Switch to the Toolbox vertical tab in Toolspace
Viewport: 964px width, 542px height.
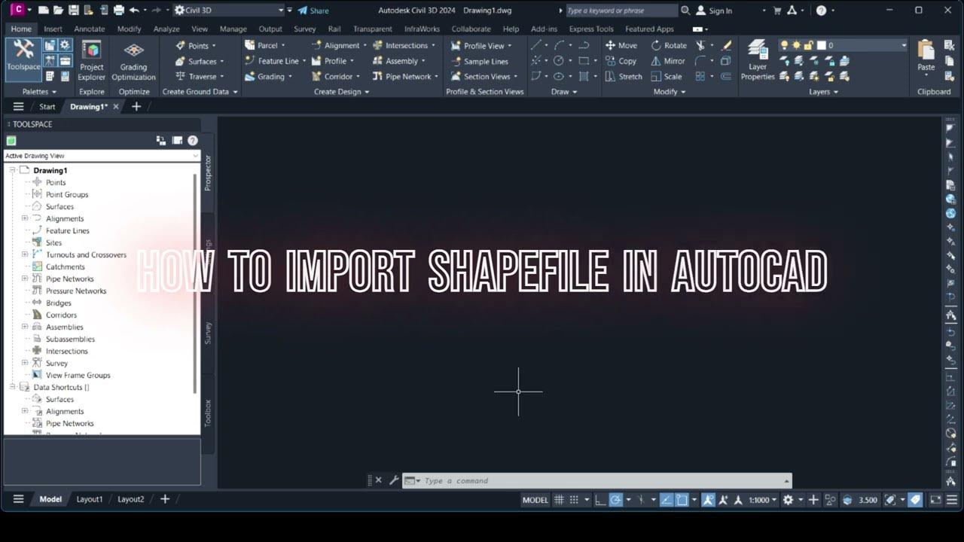(x=208, y=413)
